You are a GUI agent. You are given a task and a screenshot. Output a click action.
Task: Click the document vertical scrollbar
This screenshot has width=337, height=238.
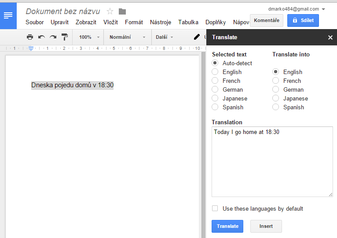(x=204, y=145)
